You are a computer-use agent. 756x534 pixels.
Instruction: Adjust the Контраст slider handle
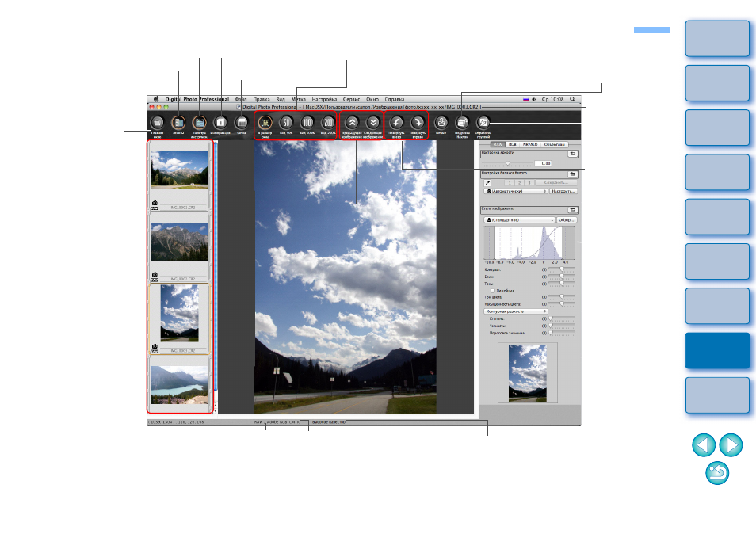(562, 269)
